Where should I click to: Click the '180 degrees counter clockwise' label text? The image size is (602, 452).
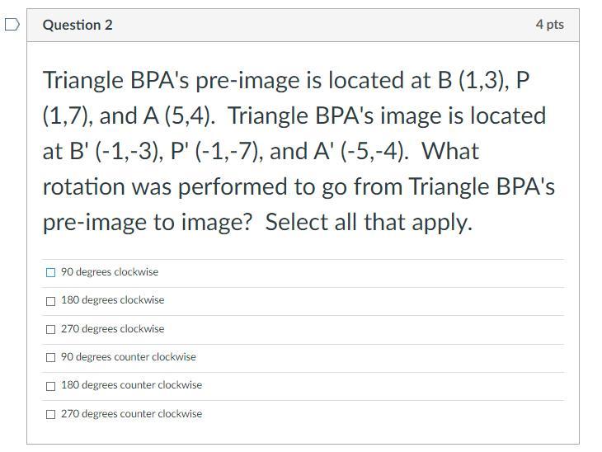(131, 385)
